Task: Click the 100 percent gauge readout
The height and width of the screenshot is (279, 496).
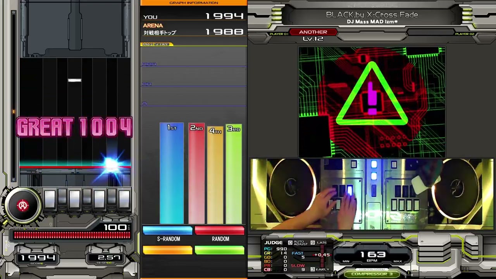Action: [115, 227]
